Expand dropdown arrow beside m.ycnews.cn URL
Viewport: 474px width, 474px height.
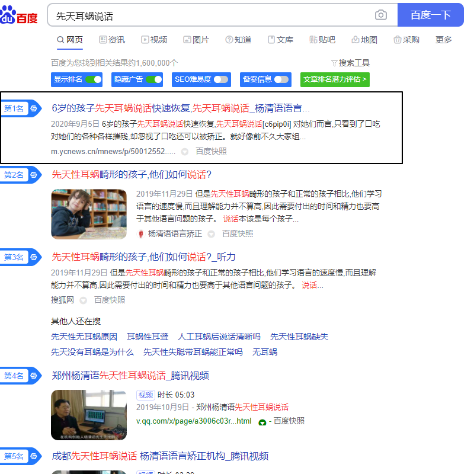[185, 152]
